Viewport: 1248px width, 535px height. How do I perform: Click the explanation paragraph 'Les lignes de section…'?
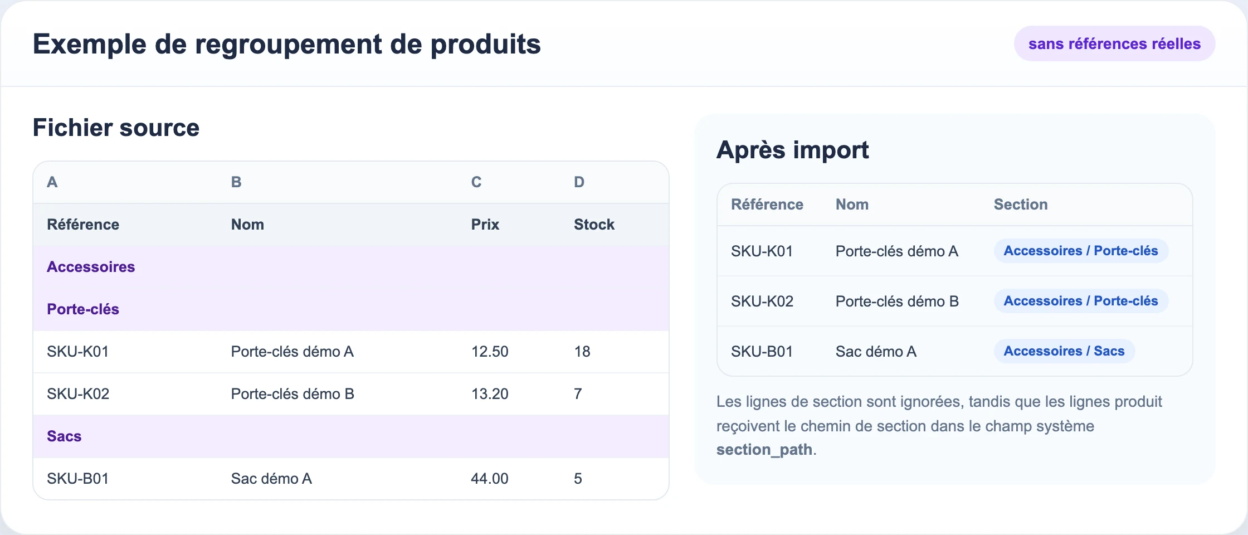click(939, 425)
